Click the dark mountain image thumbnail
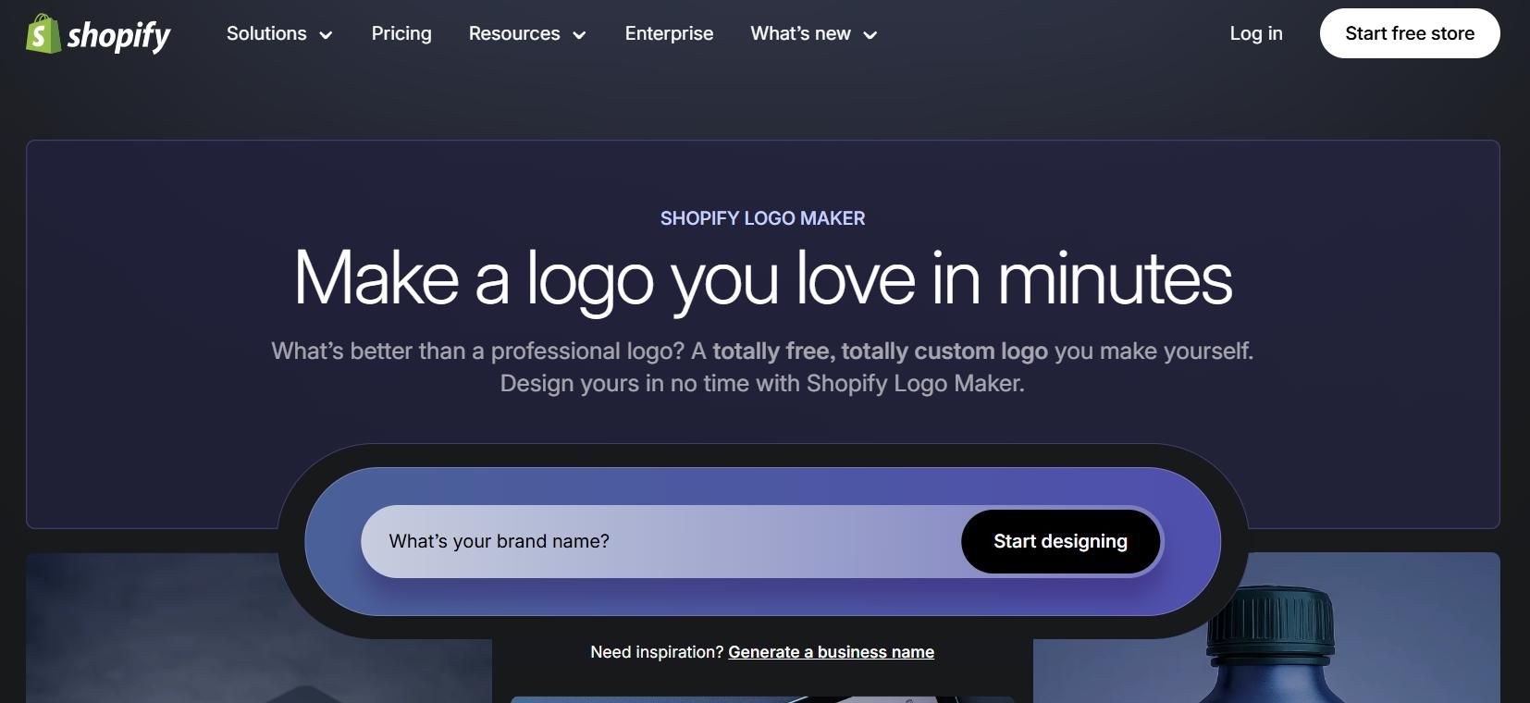Viewport: 1530px width, 703px height. coord(185,638)
